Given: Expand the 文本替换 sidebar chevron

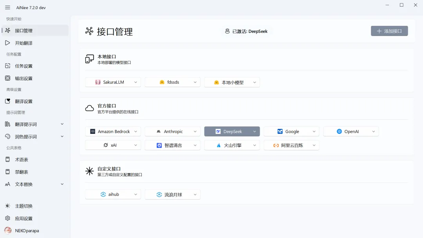Looking at the screenshot, I should pos(62,184).
